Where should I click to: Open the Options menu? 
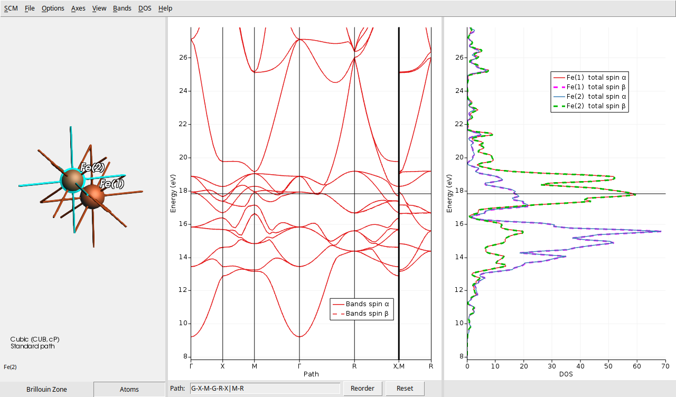53,8
